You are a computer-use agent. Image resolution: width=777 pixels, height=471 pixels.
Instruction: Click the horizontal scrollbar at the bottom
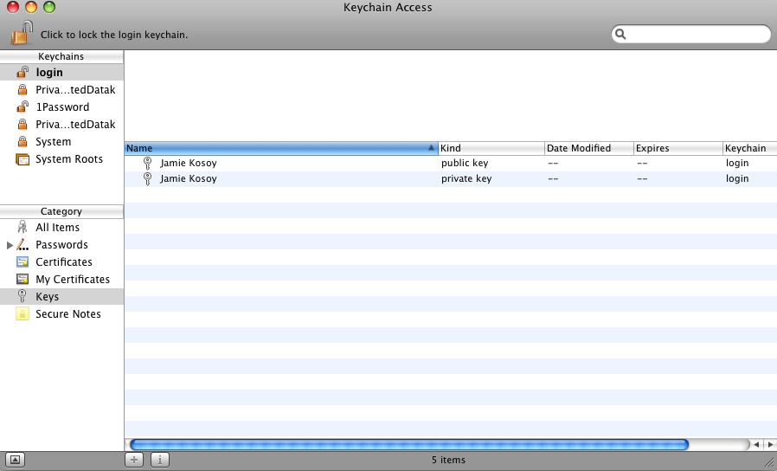(408, 444)
